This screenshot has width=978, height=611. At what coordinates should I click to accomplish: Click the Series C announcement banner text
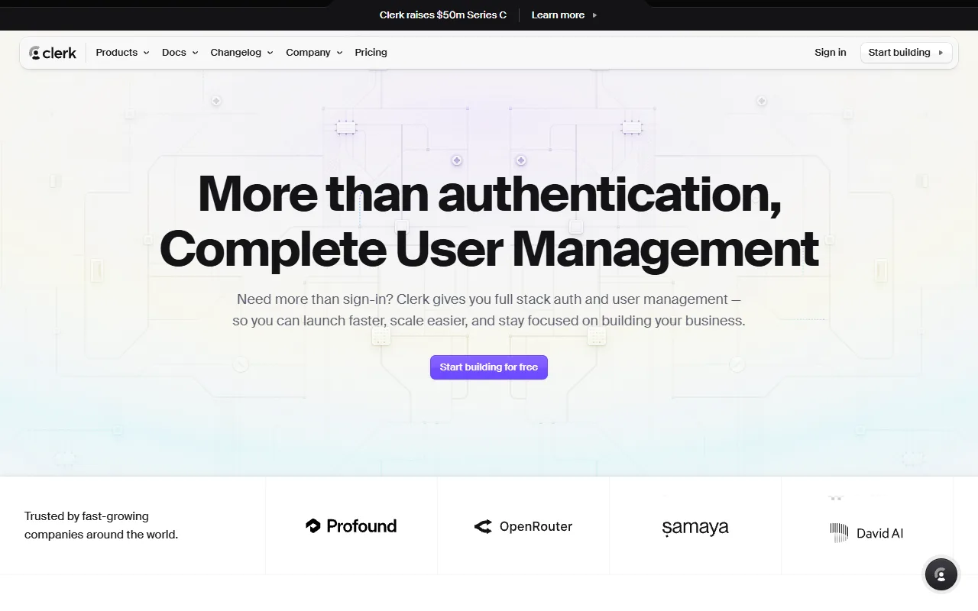pos(442,15)
